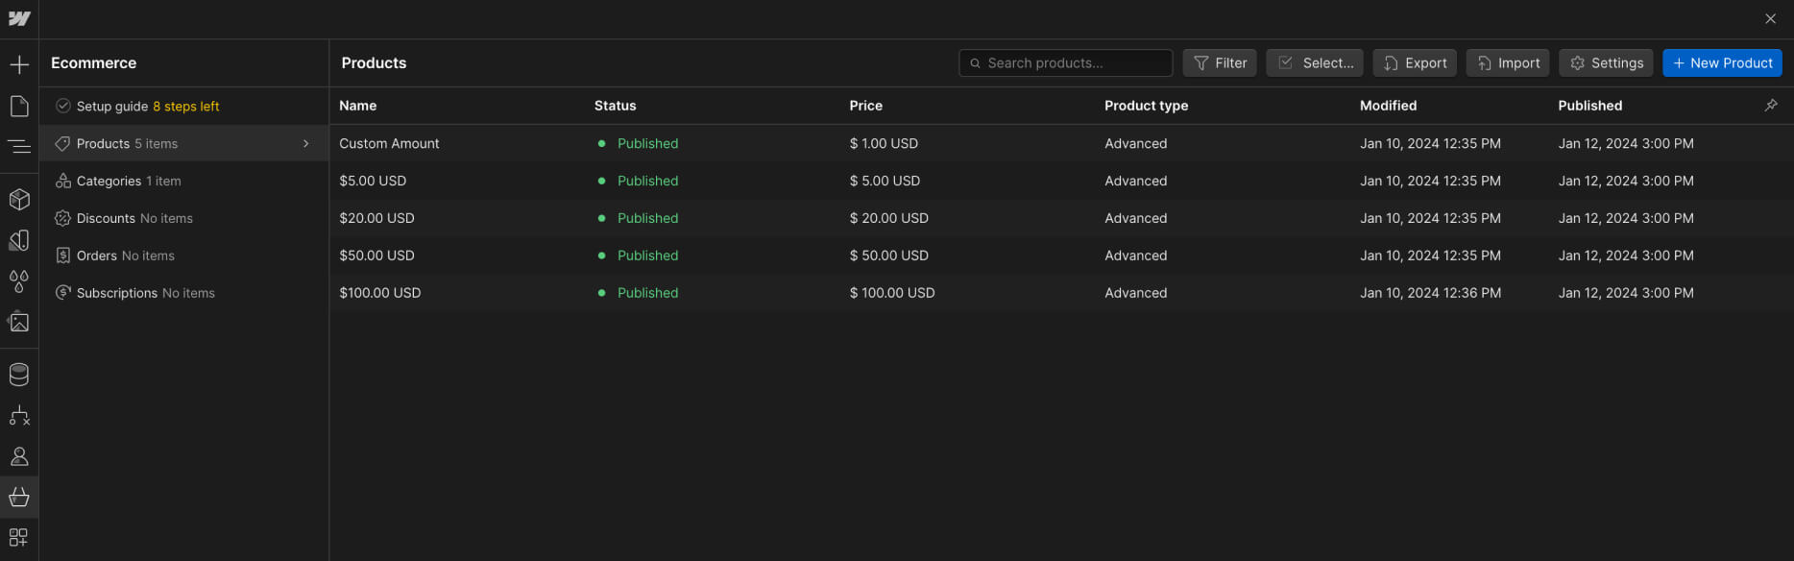Screen dimensions: 1794x561
Task: Open the Assets image panel
Action: click(x=19, y=322)
